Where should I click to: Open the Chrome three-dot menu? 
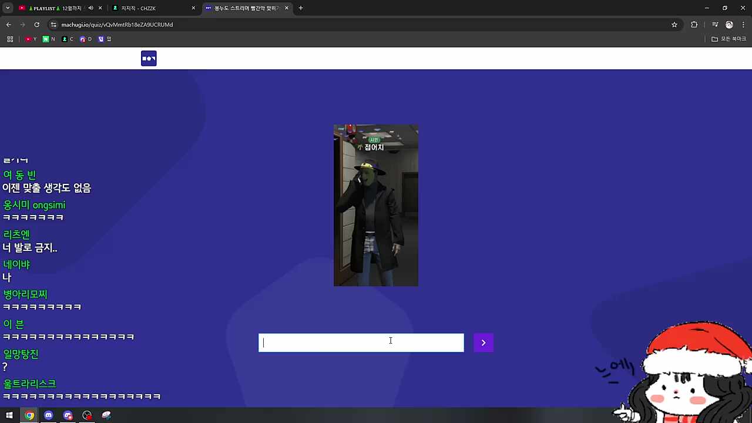tap(743, 25)
